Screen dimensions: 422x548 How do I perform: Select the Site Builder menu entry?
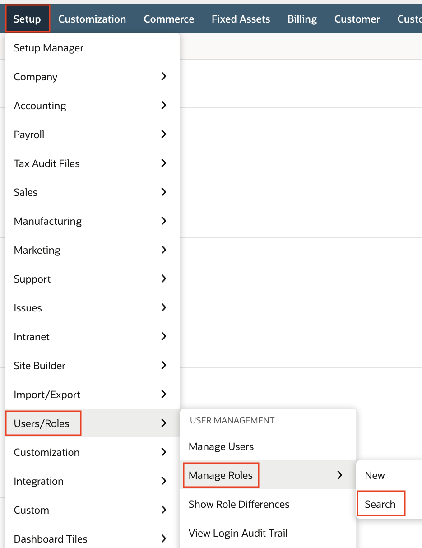pyautogui.click(x=40, y=366)
